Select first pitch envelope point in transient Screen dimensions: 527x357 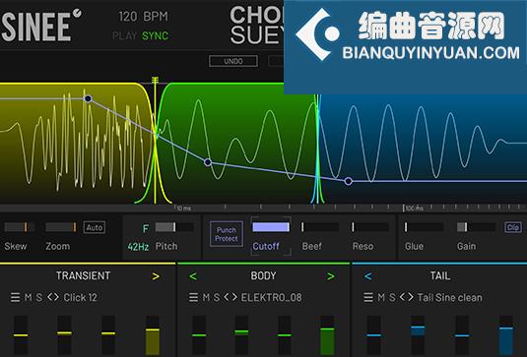88,98
